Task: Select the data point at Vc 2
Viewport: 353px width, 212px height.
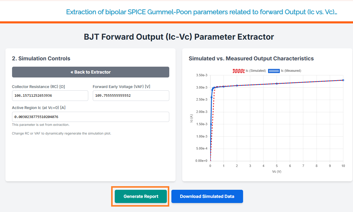Action: coord(237,86)
